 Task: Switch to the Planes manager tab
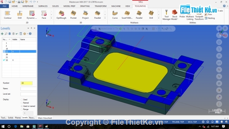coord(18,118)
